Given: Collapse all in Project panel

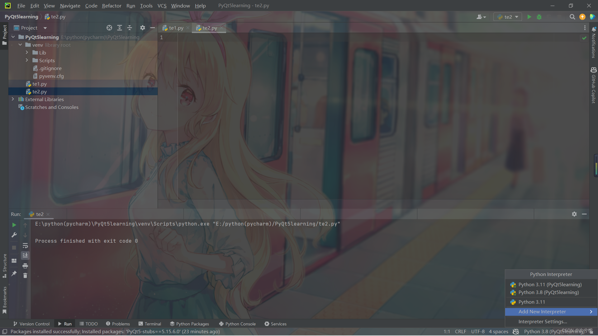Looking at the screenshot, I should point(130,28).
